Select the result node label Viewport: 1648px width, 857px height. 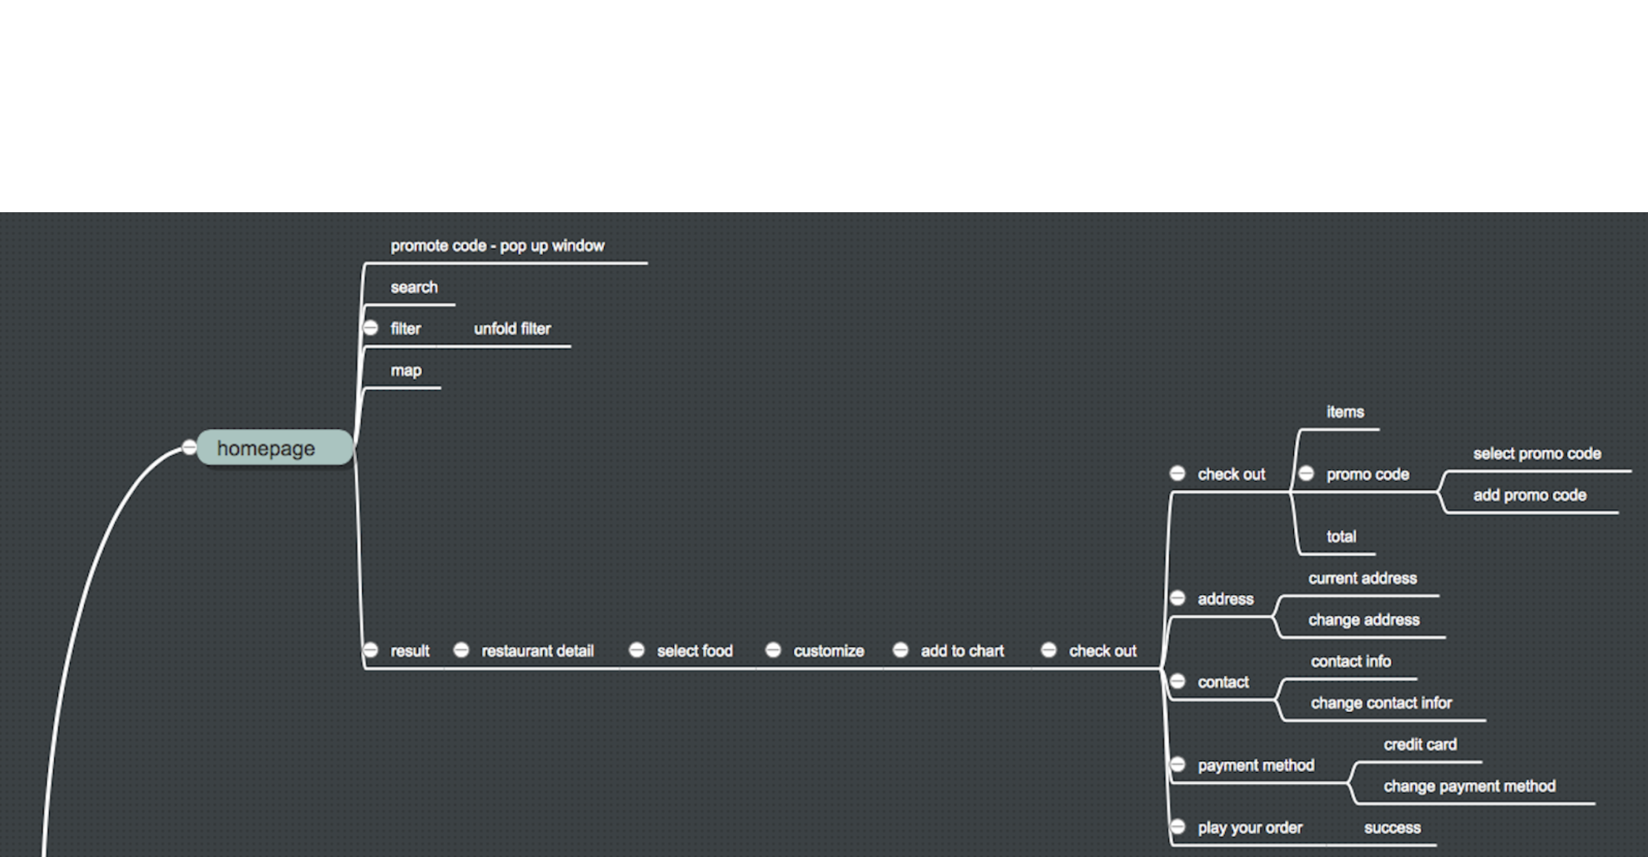(x=410, y=651)
